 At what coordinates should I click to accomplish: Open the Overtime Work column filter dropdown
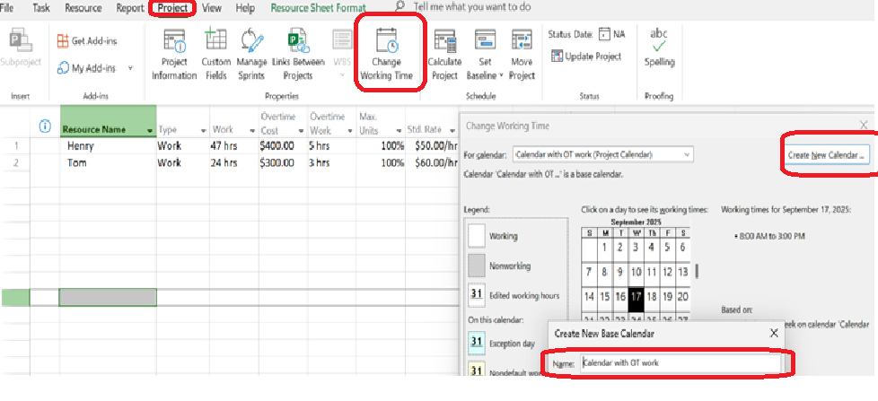click(x=349, y=131)
